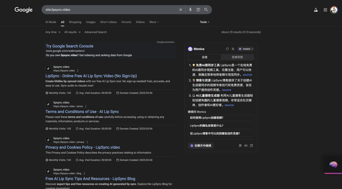This screenshot has height=189, width=342.
Task: Switch to Short videos tab
Action: (108, 22)
